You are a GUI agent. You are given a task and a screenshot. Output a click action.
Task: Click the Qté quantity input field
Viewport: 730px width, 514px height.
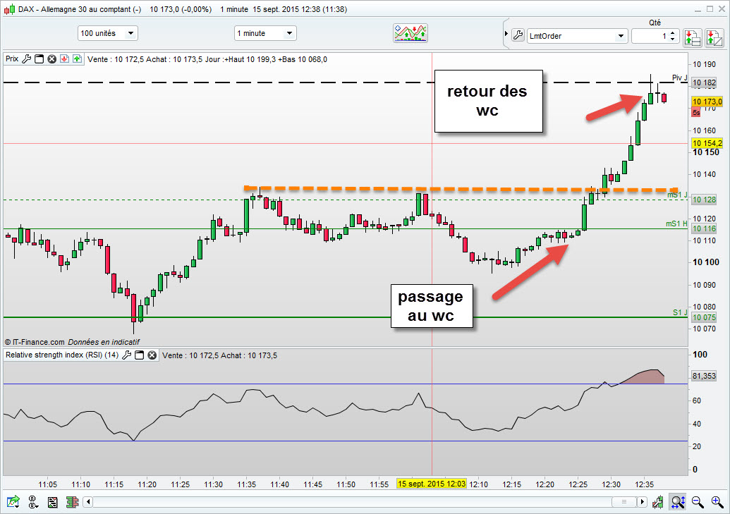click(650, 36)
